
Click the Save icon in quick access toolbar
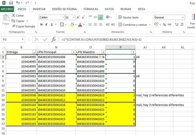[10, 3]
